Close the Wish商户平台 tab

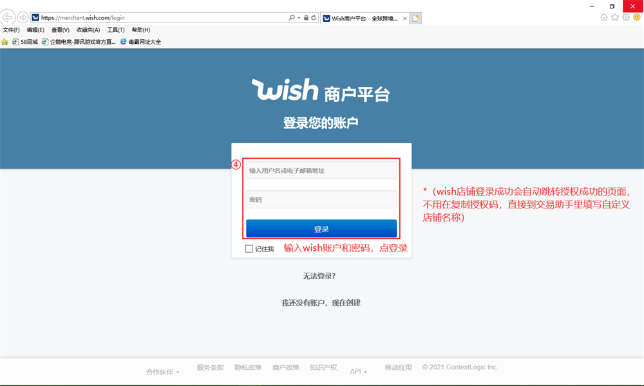[x=405, y=19]
